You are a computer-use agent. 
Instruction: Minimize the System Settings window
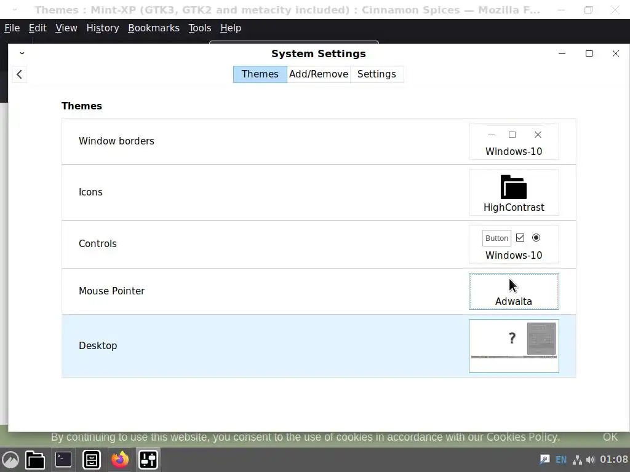tap(562, 53)
